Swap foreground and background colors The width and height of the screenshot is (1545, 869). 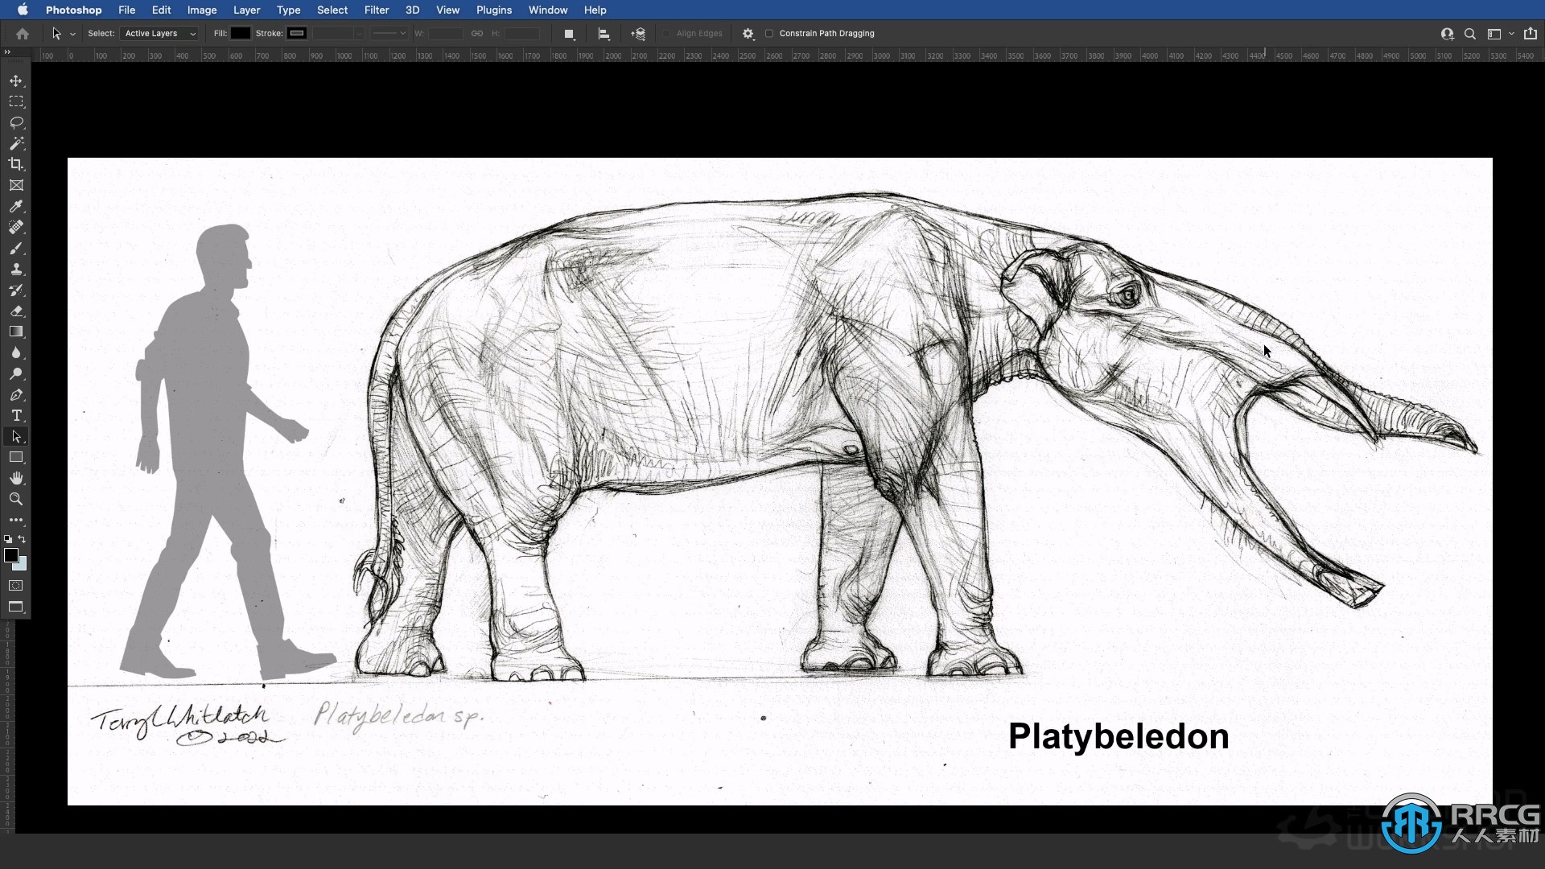(x=23, y=539)
